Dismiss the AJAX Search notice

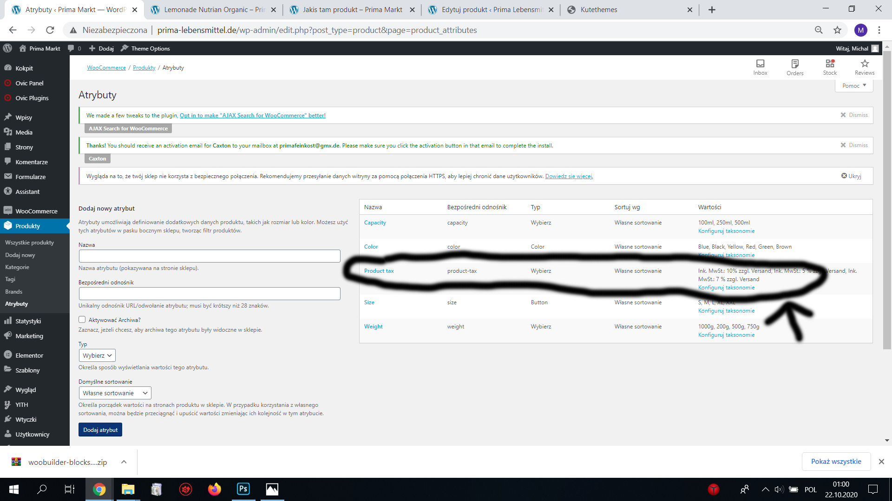854,115
